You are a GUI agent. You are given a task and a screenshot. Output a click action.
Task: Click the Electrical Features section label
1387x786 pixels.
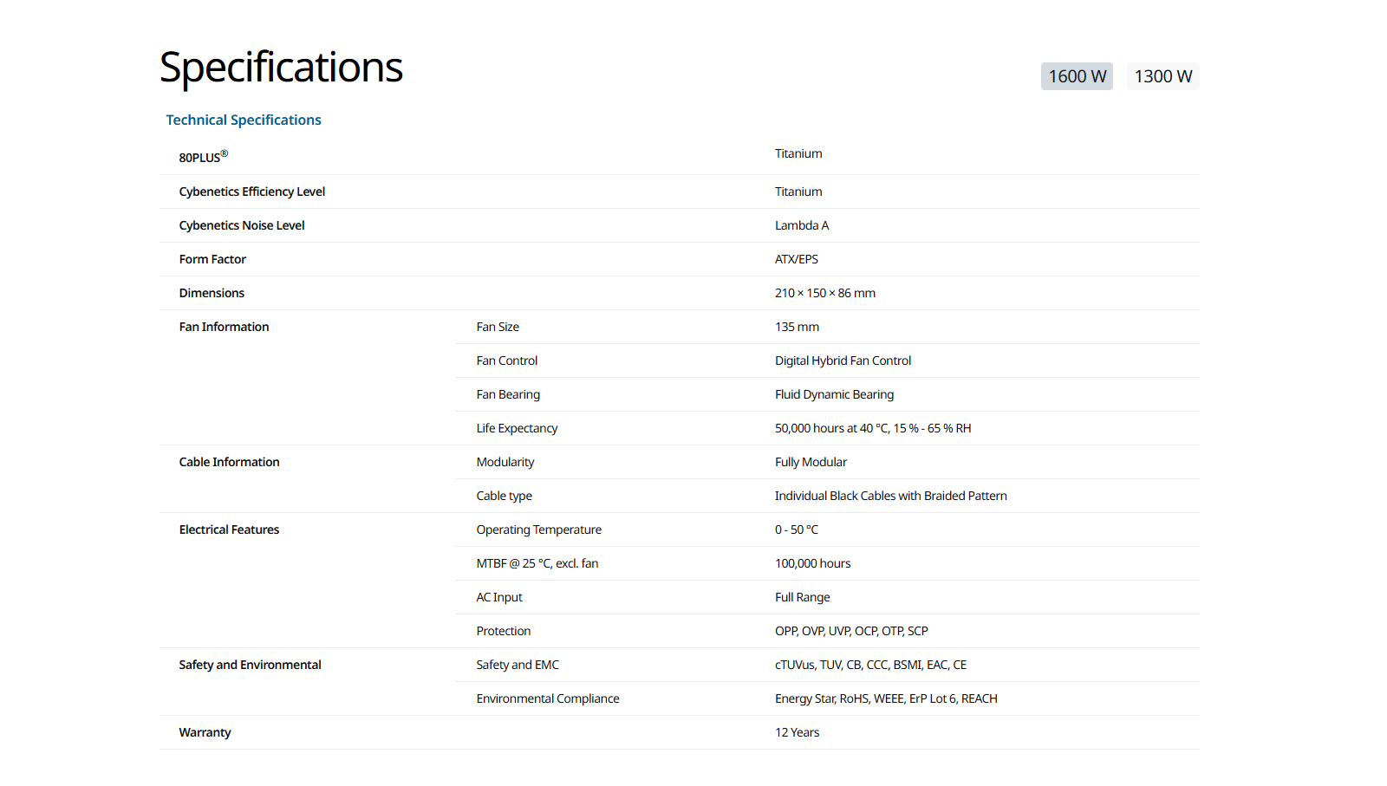[229, 529]
